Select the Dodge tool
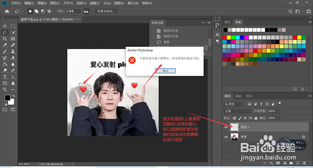This screenshot has height=168, width=313. (x=5, y=70)
